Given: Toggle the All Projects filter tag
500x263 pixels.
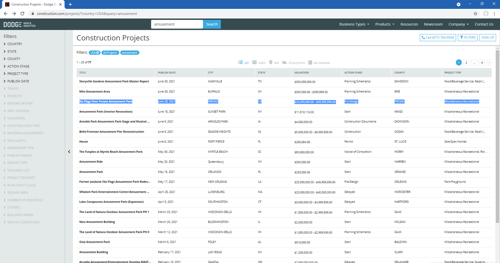Looking at the screenshot, I should (110, 53).
